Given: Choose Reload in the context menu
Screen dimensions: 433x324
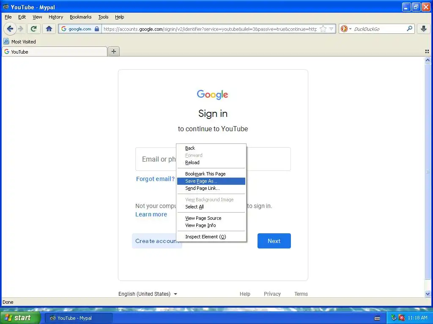Looking at the screenshot, I should pyautogui.click(x=211, y=162).
